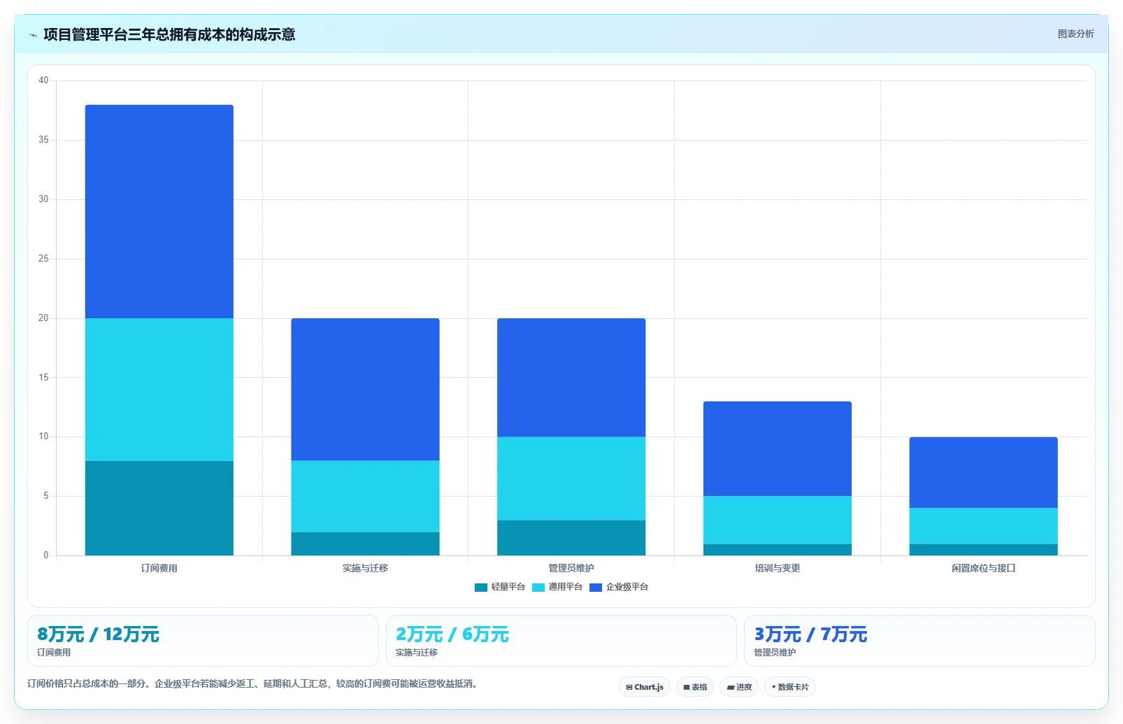Image resolution: width=1123 pixels, height=724 pixels.
Task: Click the 进度 tag
Action: [739, 687]
